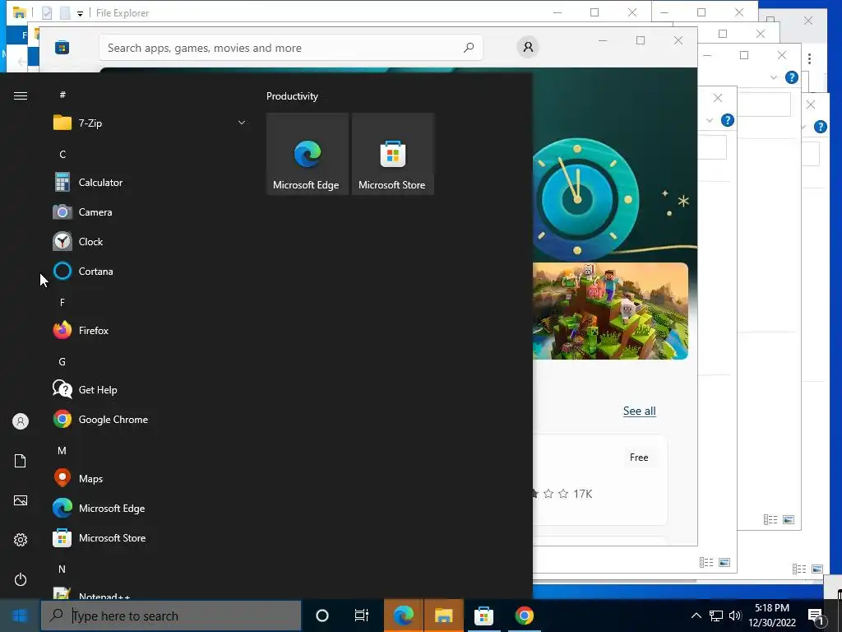Click the Windows Start button
Image resolution: width=842 pixels, height=632 pixels.
coord(20,616)
